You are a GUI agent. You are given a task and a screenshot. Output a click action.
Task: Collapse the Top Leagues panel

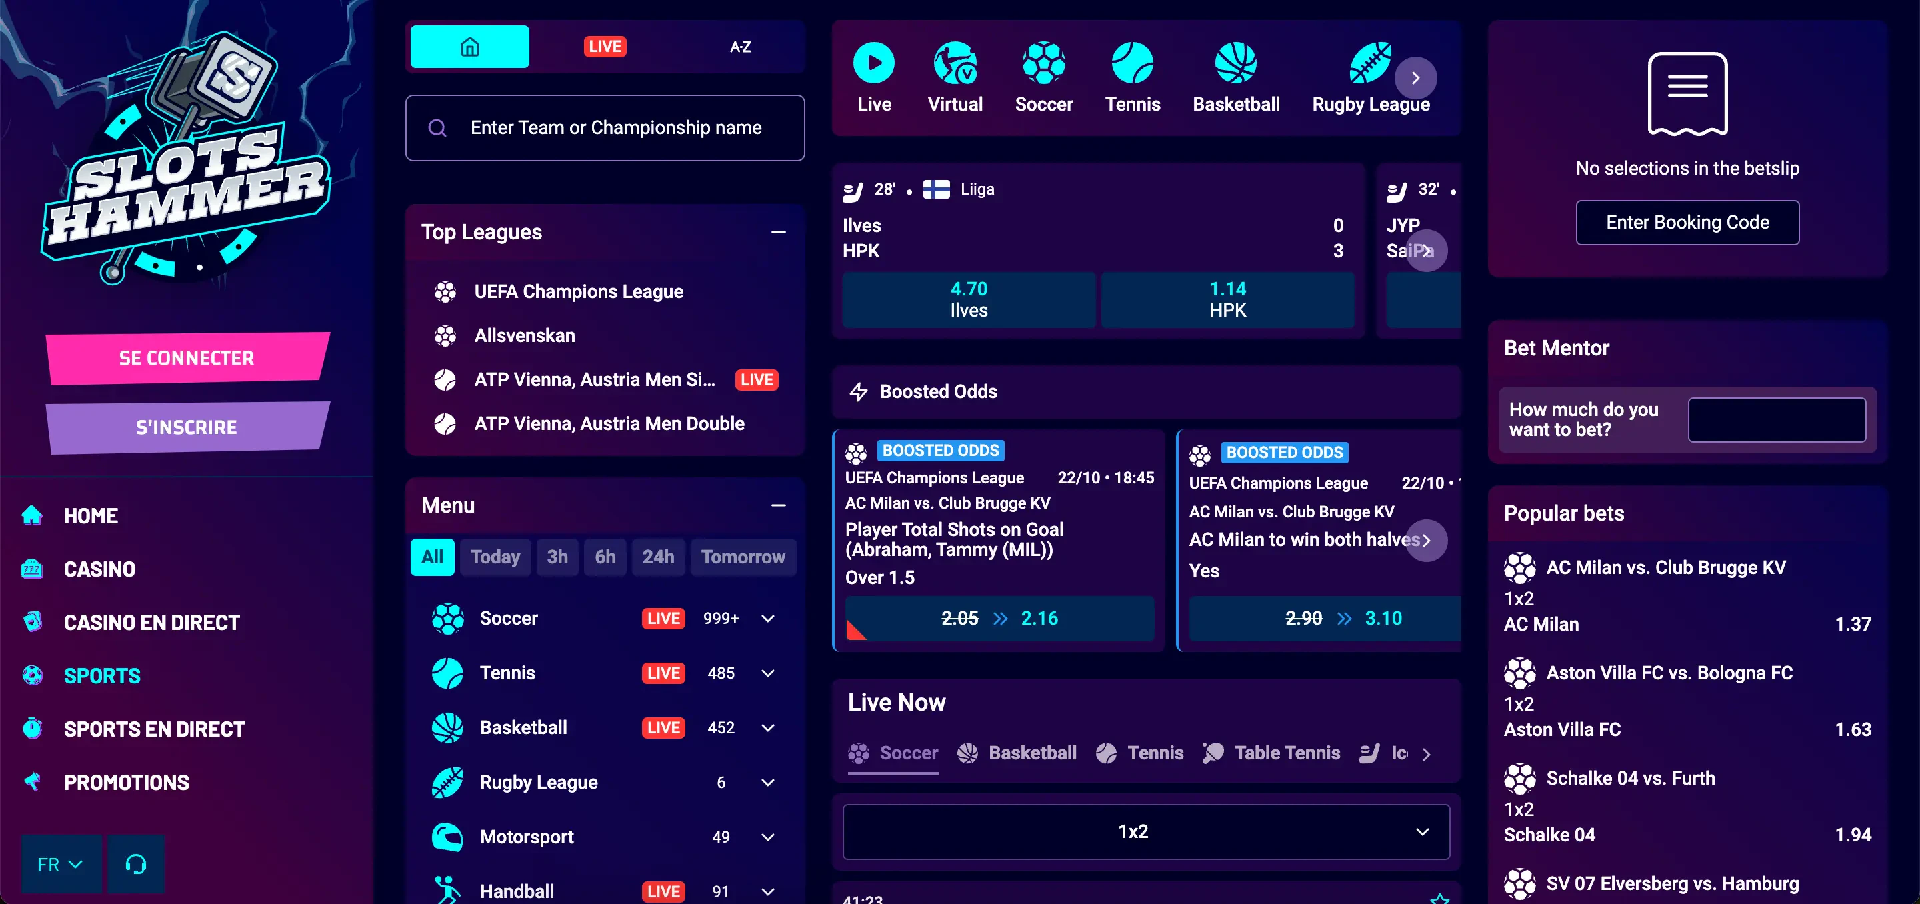tap(779, 233)
